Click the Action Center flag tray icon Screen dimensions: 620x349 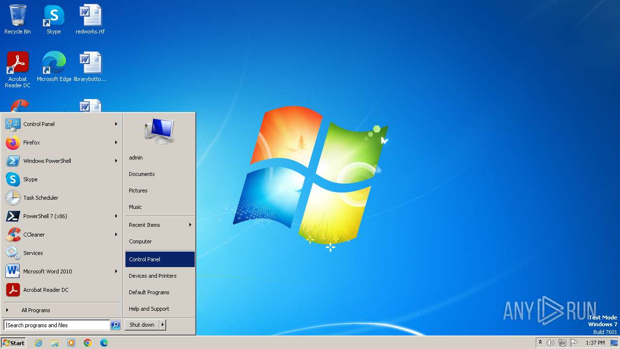coord(574,343)
